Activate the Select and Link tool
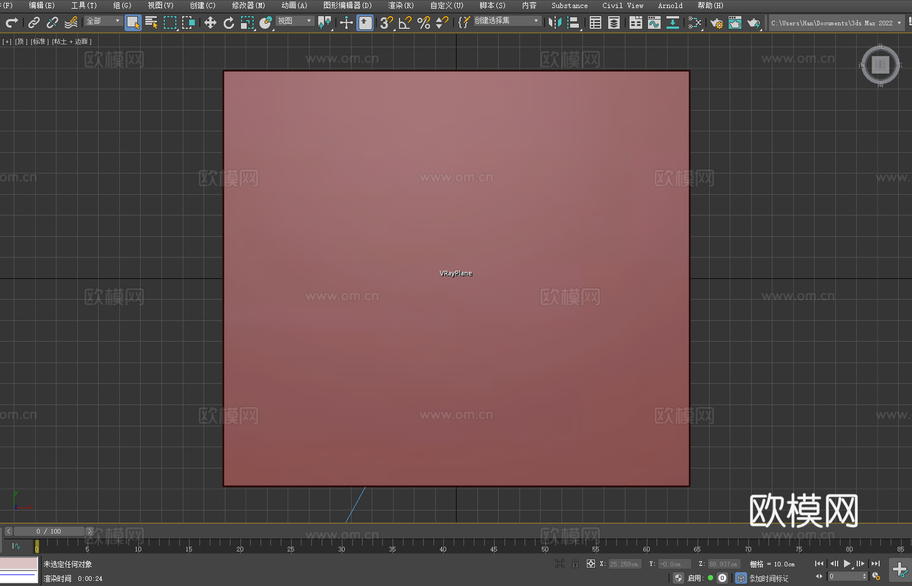The width and height of the screenshot is (912, 586). (34, 22)
